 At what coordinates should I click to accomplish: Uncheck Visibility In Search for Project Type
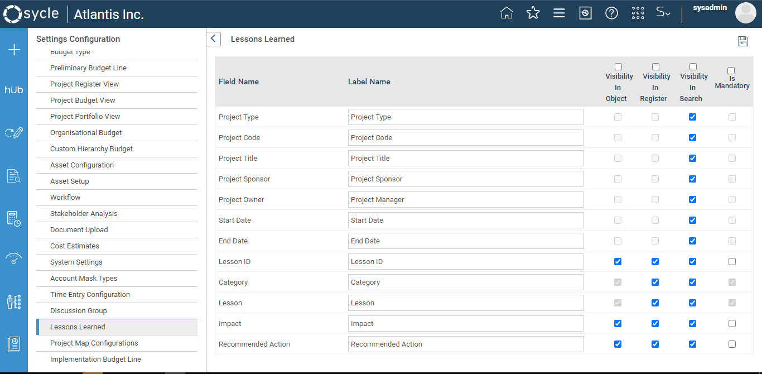tap(692, 117)
